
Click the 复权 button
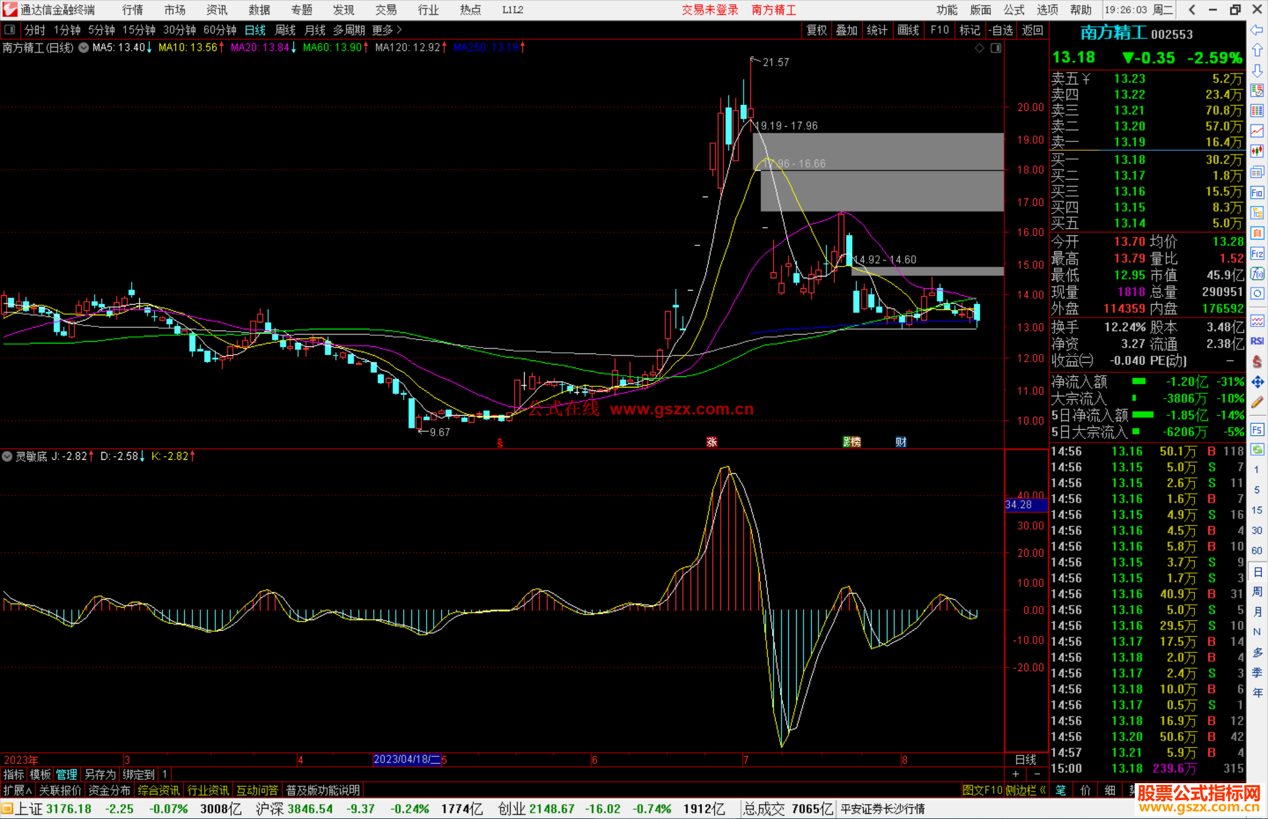coord(816,30)
